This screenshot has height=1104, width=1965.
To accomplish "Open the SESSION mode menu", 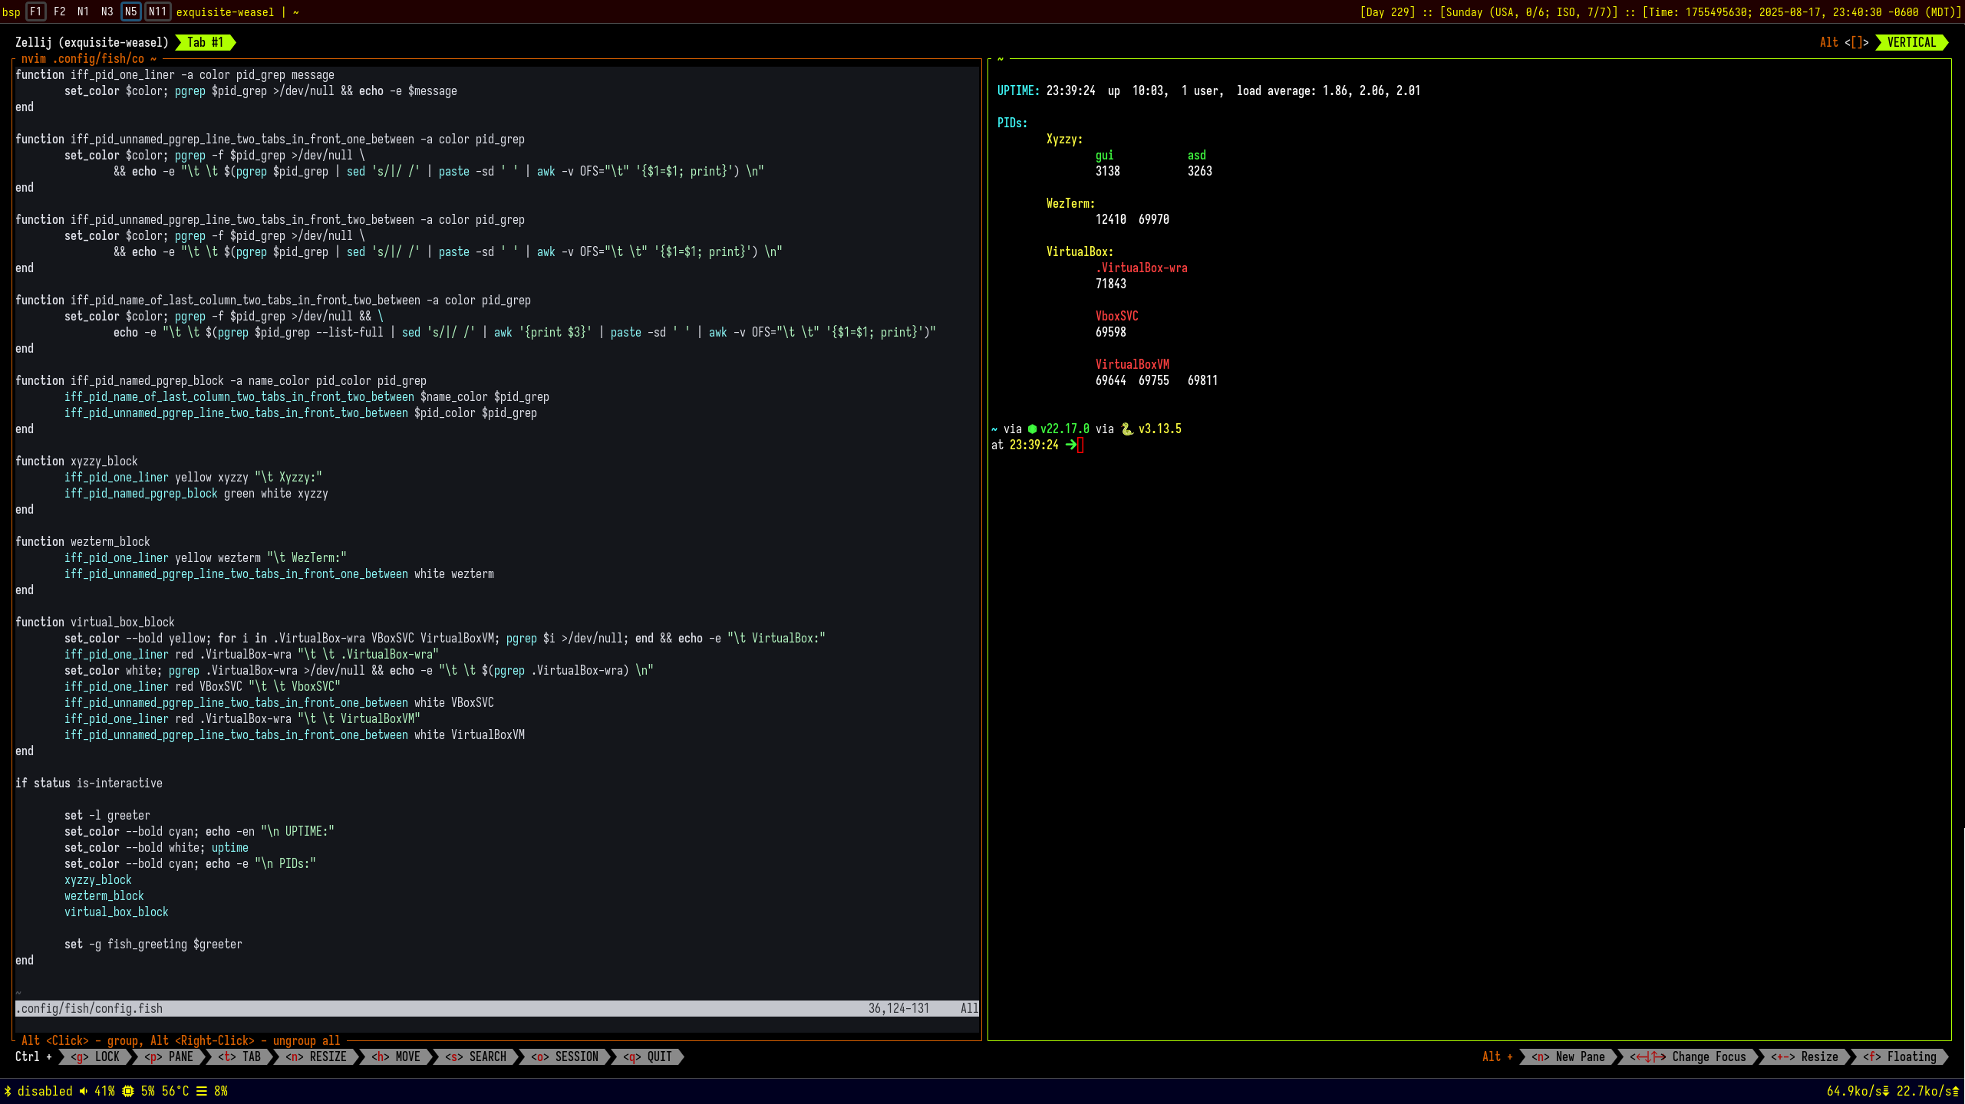I will point(565,1056).
